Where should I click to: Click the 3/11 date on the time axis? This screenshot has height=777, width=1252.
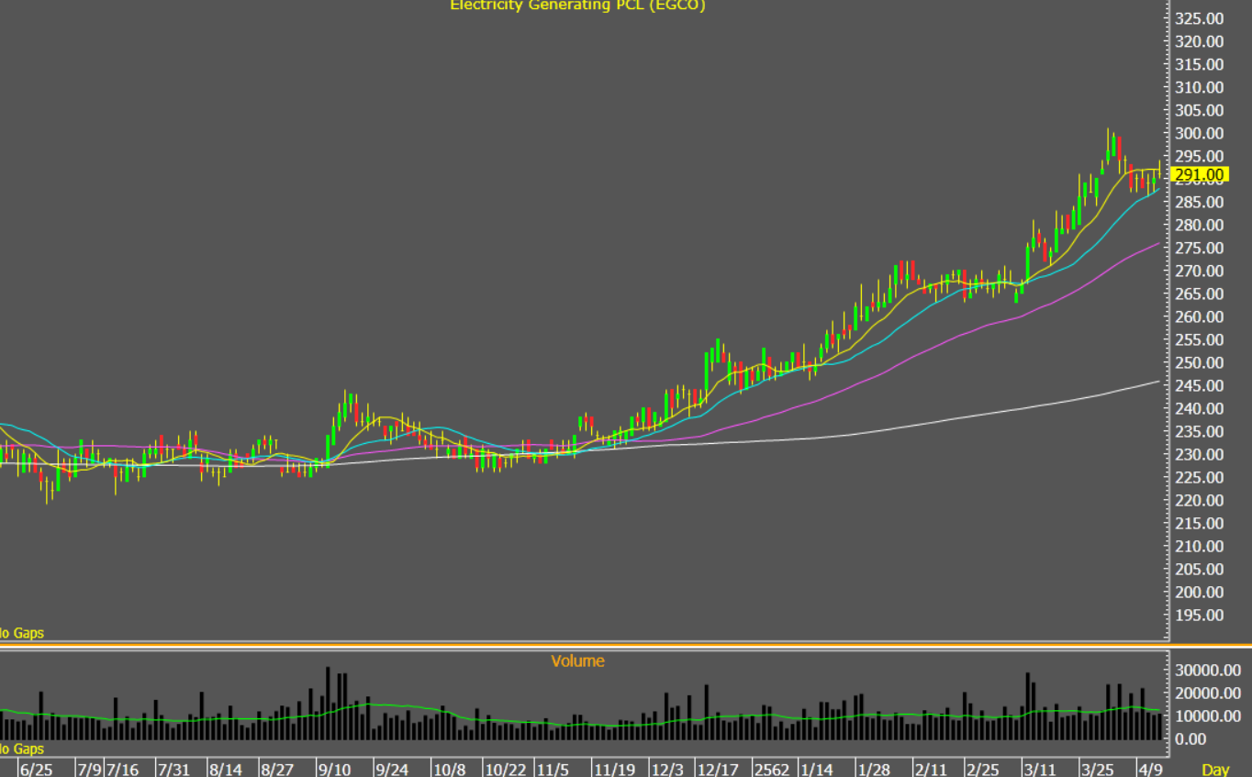(1041, 769)
